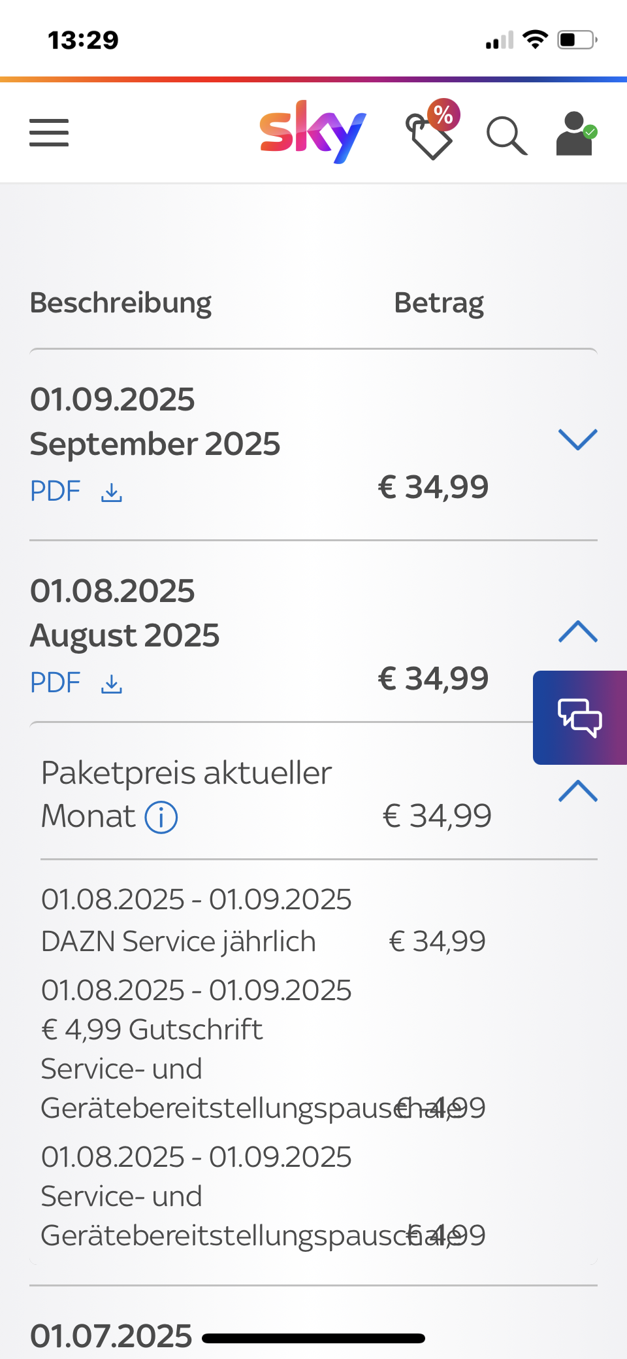The height and width of the screenshot is (1359, 627).
Task: Tap the Sky logo
Action: click(x=312, y=132)
